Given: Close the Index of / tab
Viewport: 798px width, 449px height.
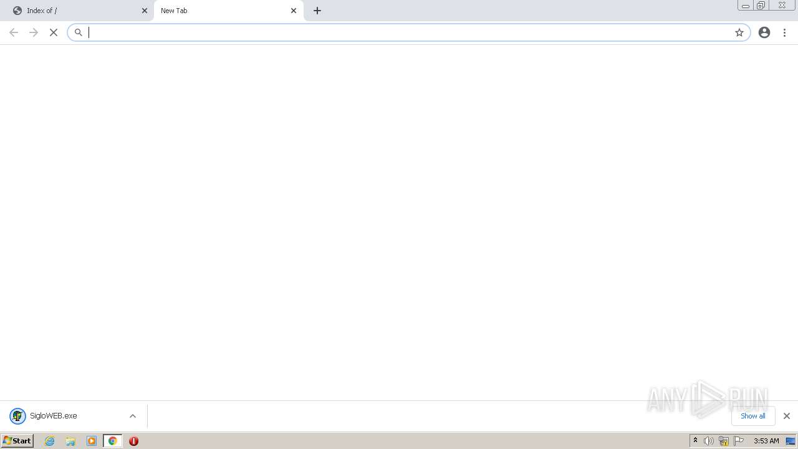Looking at the screenshot, I should (x=145, y=11).
